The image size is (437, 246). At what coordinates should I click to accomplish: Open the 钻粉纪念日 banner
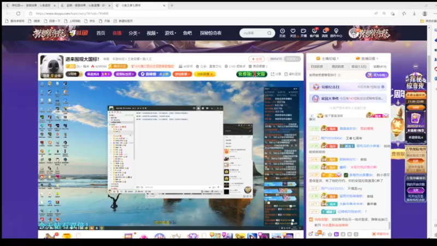[347, 87]
